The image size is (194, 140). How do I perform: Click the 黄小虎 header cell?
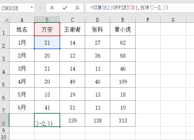[x=123, y=29]
